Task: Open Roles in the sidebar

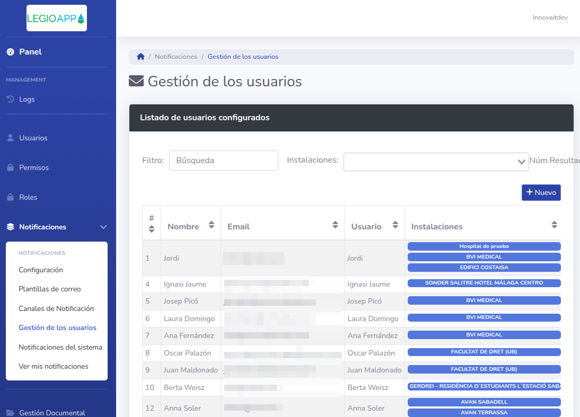Action: click(x=28, y=197)
